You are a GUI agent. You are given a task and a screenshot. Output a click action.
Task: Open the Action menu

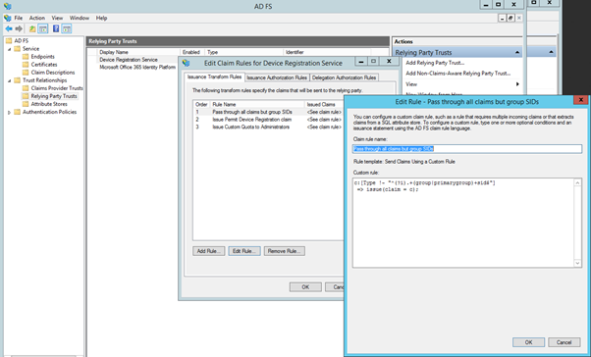(37, 18)
